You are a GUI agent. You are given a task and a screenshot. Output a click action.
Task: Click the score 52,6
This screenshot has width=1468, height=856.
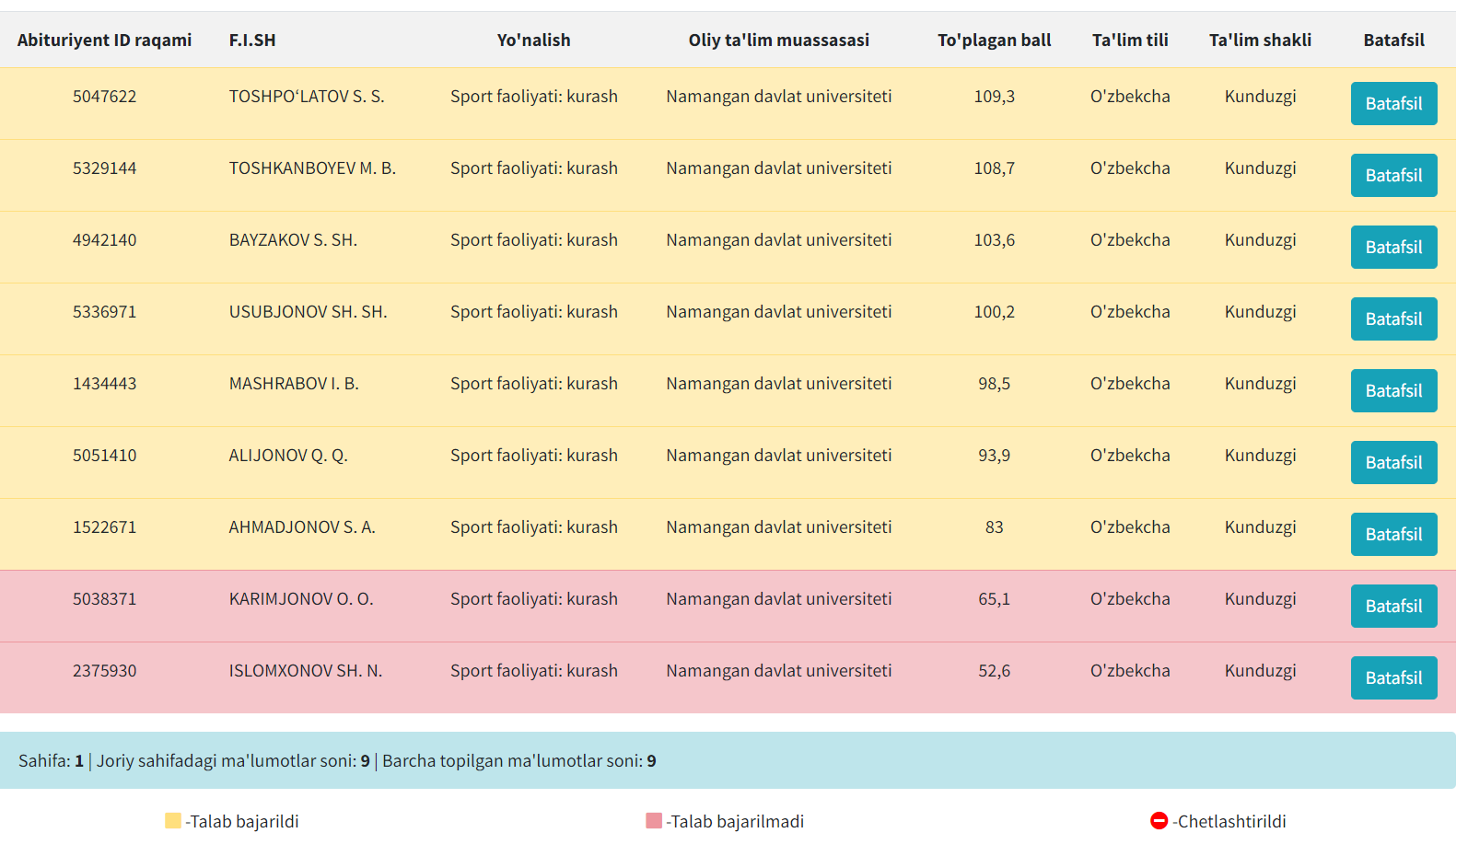995,671
